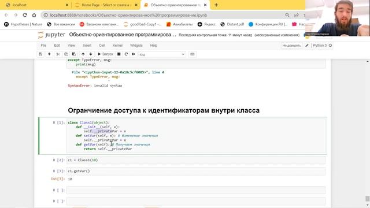The height and width of the screenshot is (208, 370).
Task: Close the Объектно-ориентированное tab
Action: click(205, 5)
